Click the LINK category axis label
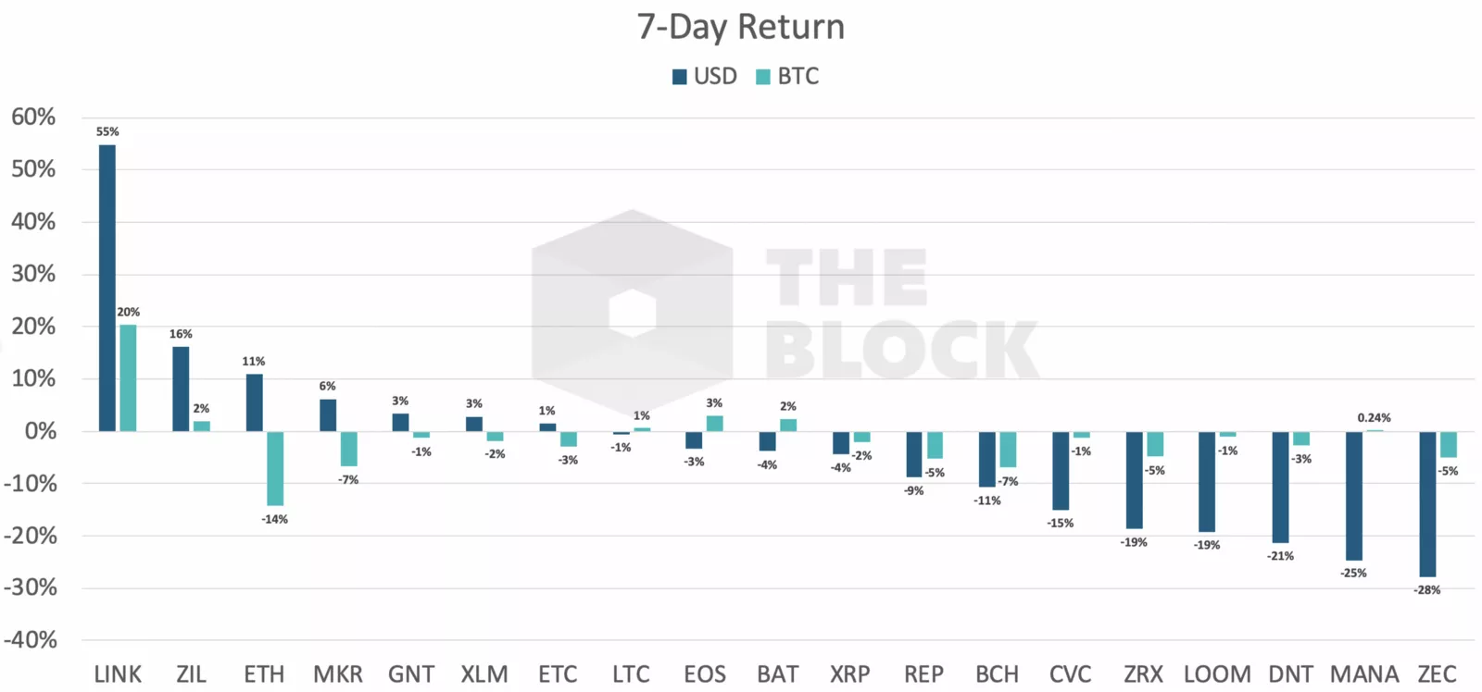 (x=118, y=674)
